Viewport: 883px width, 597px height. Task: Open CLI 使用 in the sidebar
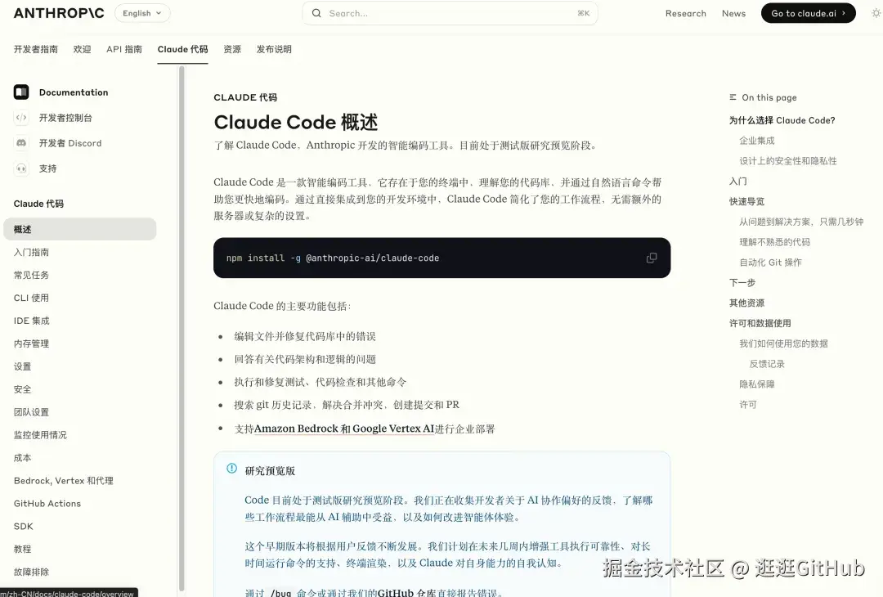(x=32, y=298)
